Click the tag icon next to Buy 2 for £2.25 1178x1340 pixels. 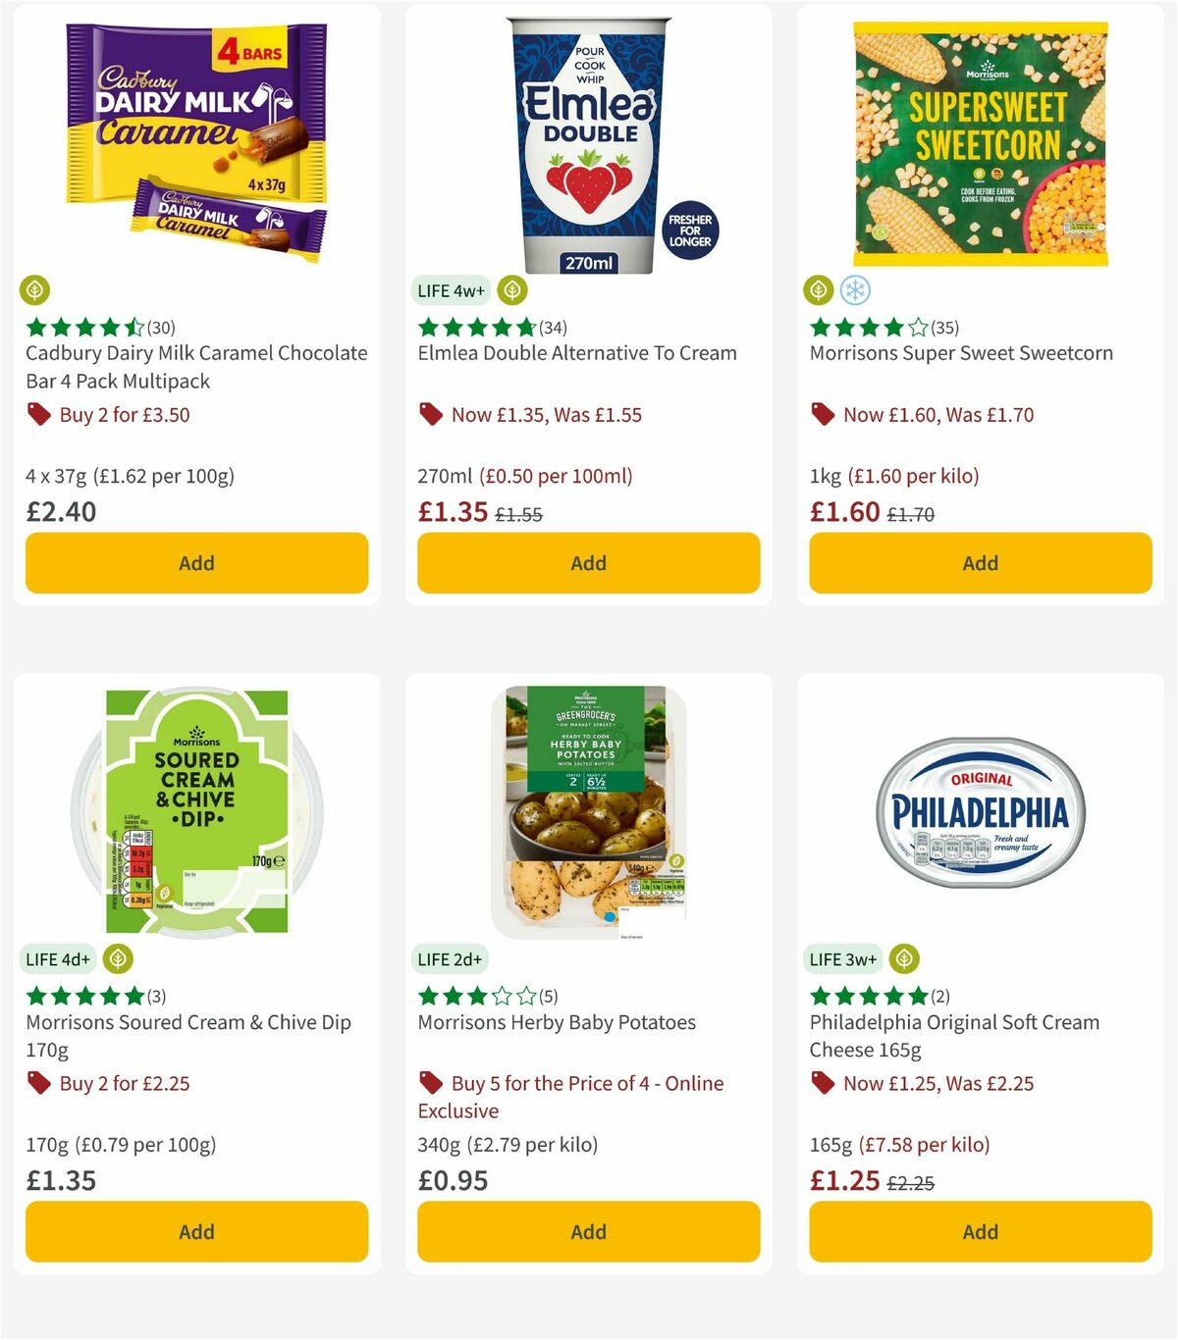click(x=38, y=1083)
